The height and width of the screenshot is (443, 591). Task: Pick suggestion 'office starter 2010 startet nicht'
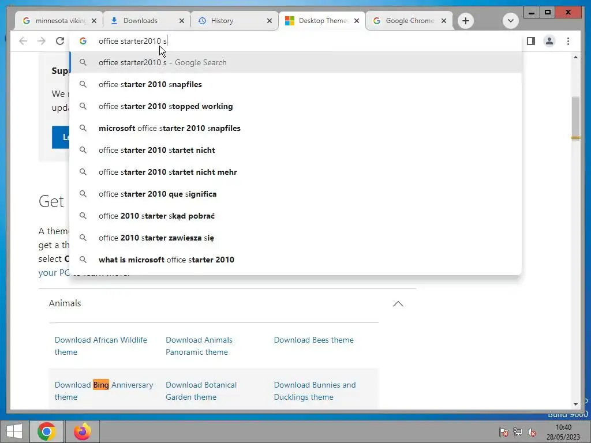pos(296,150)
